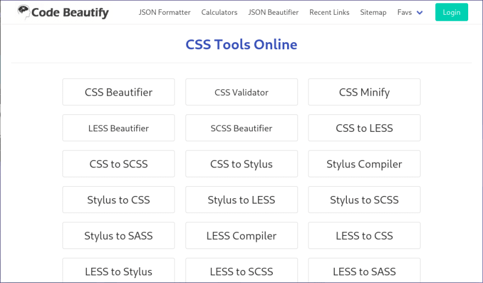Choose the SCSS Beautifier tool
The image size is (483, 283).
[x=241, y=128]
